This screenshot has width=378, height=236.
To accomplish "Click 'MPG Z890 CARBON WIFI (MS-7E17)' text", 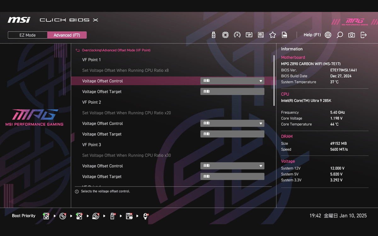I will coord(311,64).
